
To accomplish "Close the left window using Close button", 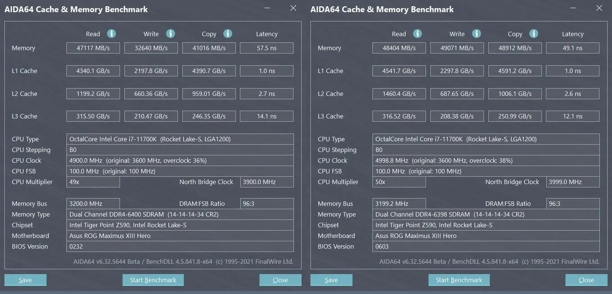I will [280, 280].
